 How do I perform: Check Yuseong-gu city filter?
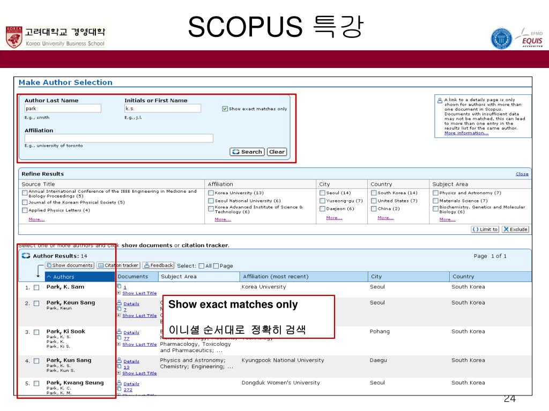pos(322,201)
